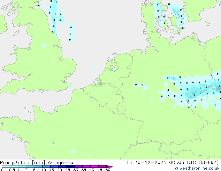Click the legend value '0.5'
Image resolution: width=221 pixels, height=171 pixels.
(12, 170)
